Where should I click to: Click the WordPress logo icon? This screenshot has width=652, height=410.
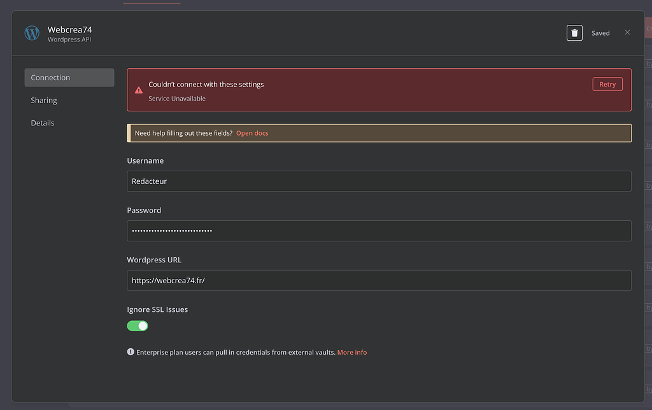(x=32, y=33)
